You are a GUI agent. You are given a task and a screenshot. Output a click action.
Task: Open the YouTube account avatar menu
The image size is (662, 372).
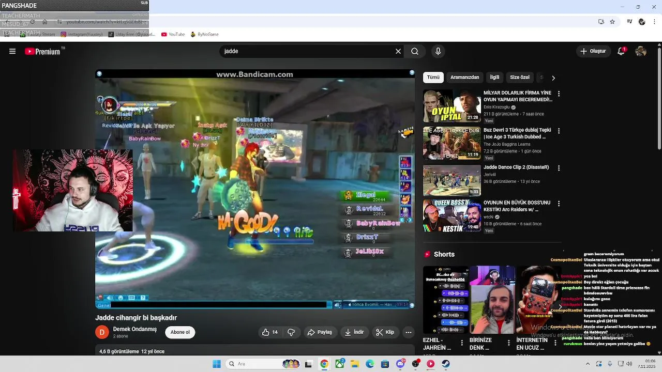pos(641,51)
